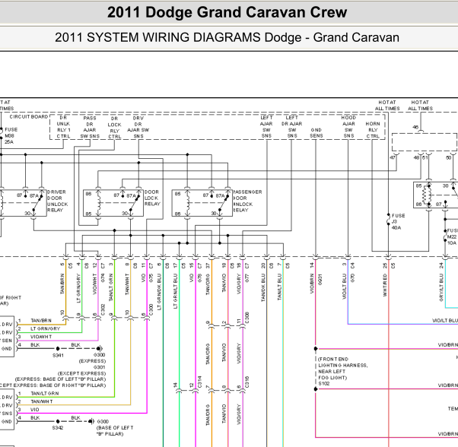Click "HOT AT ALL TIMES" above terminal 46
Screen dimensions: 458x447
pos(420,106)
